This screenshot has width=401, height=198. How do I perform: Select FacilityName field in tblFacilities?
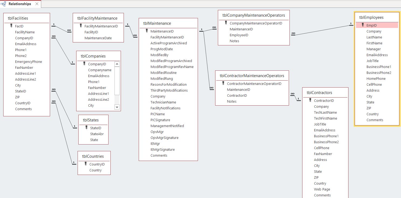click(x=25, y=32)
